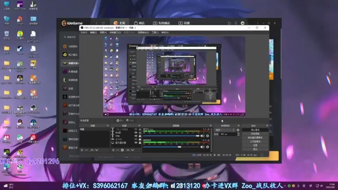The width and height of the screenshot is (338, 190).
Task: Toggle visibility of display capture source
Action: 136,143
